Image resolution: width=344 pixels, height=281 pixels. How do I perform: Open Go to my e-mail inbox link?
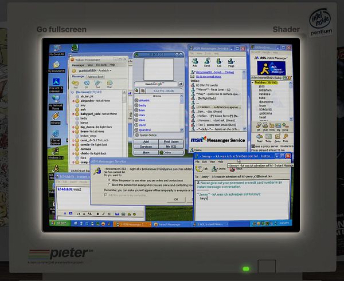click(209, 77)
